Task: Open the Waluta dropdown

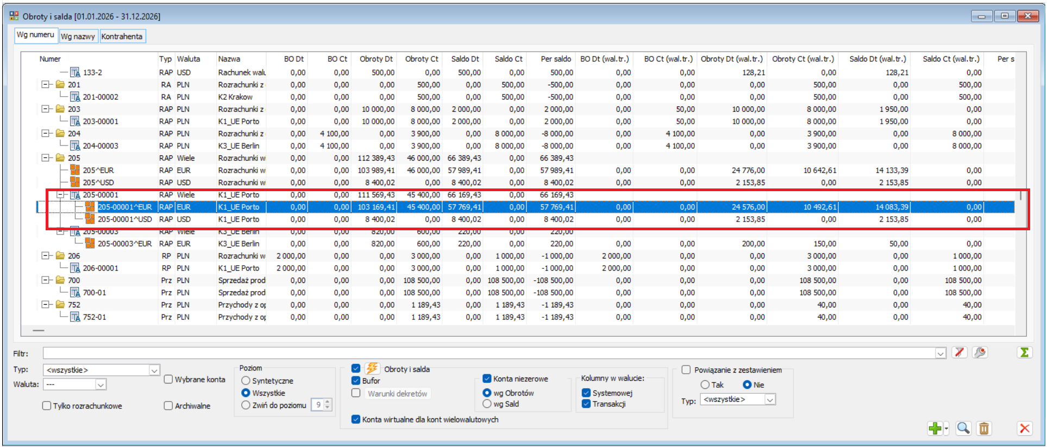Action: pyautogui.click(x=101, y=385)
